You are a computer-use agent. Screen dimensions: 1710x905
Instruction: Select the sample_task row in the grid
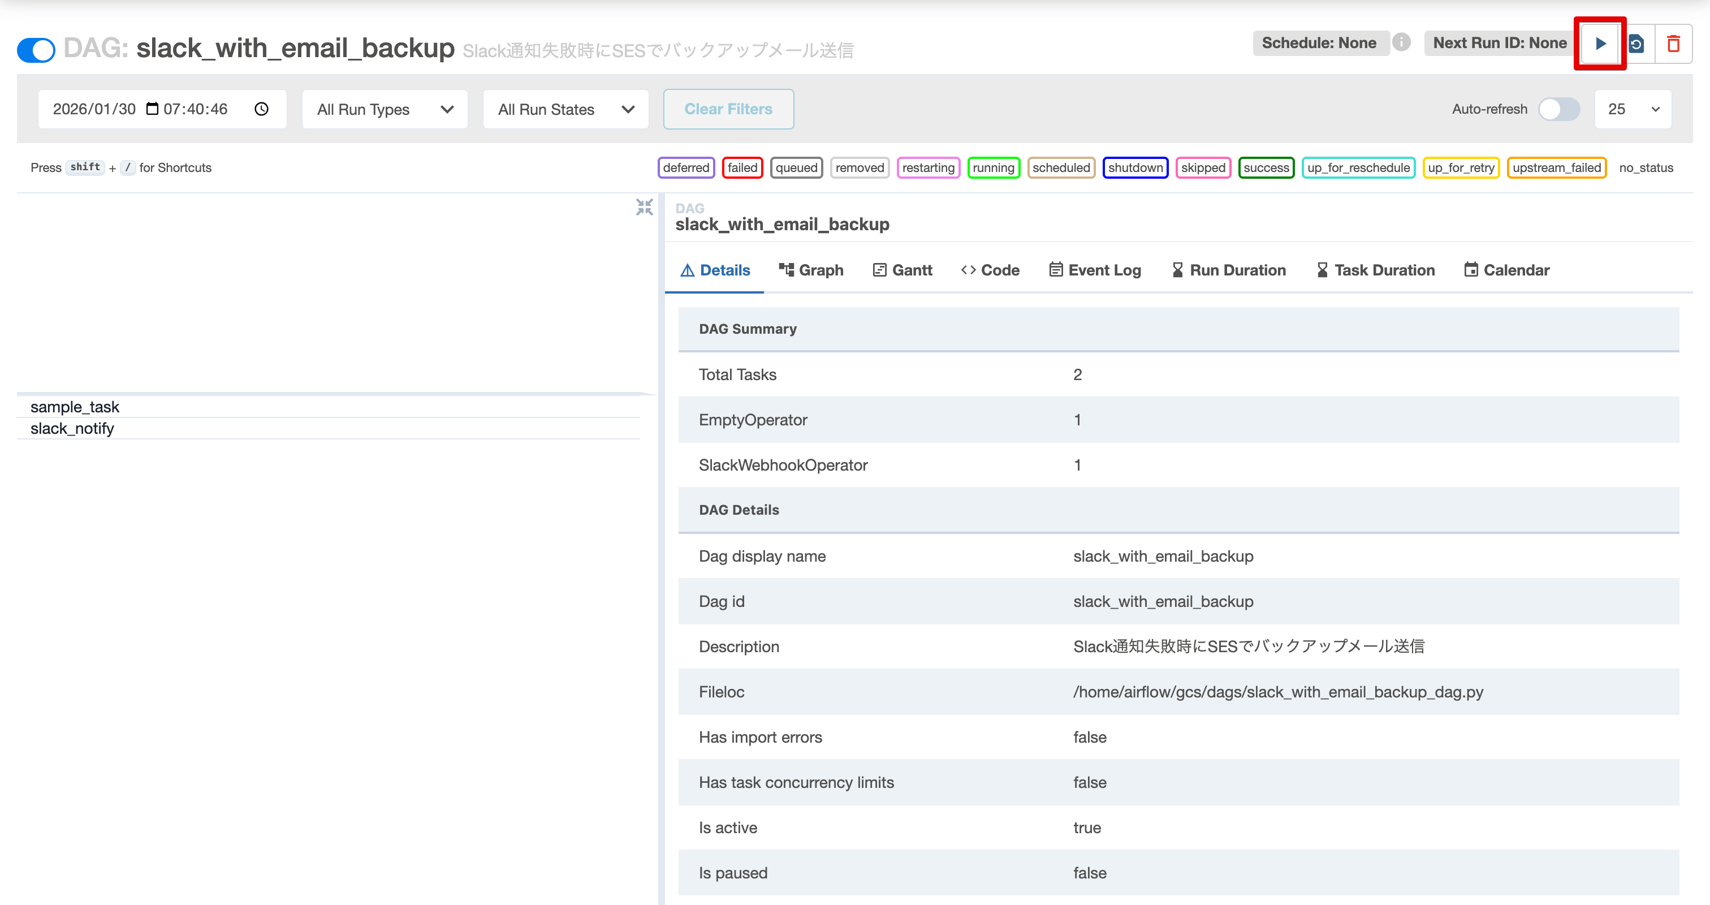pos(75,406)
